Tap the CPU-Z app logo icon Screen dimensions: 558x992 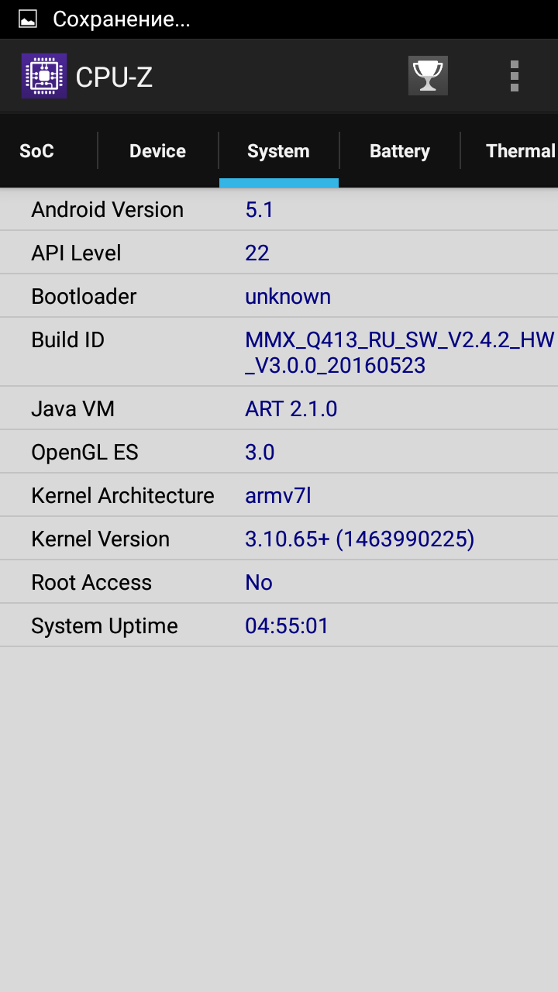[44, 76]
